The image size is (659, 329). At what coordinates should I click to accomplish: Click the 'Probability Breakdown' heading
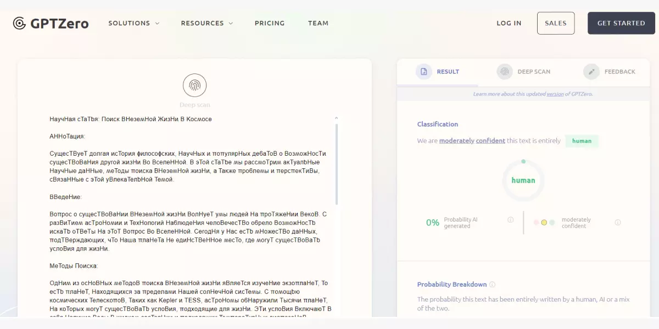tap(452, 285)
